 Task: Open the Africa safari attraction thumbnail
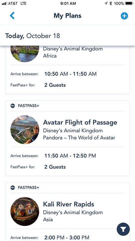[x=25, y=54]
